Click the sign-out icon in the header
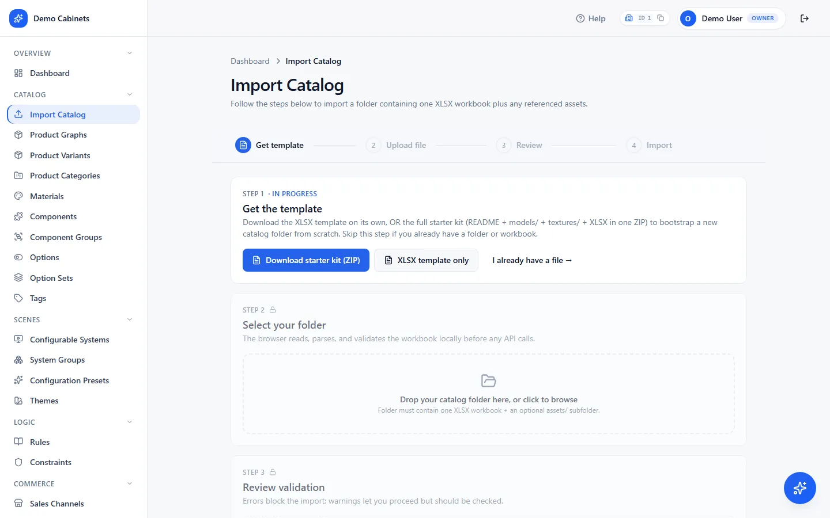The width and height of the screenshot is (830, 518). [805, 18]
